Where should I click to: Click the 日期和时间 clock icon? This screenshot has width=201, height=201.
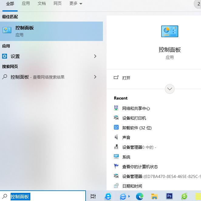coord(116,186)
